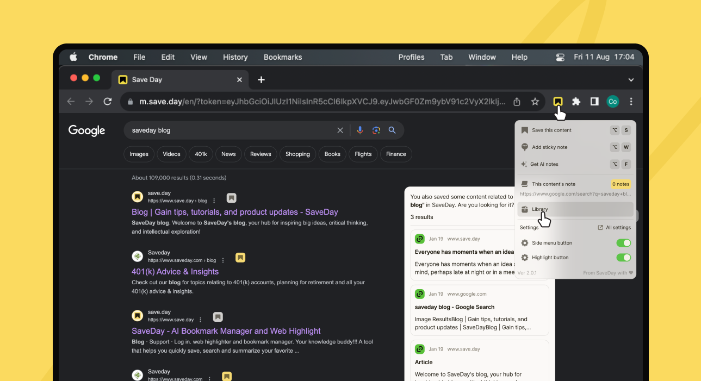The image size is (701, 381).
Task: Open 401(k) Advice & Insights result link
Action: pyautogui.click(x=175, y=272)
